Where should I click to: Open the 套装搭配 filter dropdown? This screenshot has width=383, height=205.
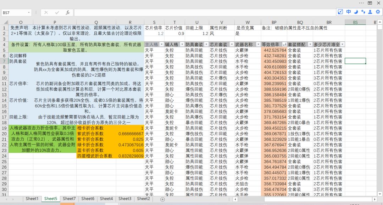coord(310,44)
